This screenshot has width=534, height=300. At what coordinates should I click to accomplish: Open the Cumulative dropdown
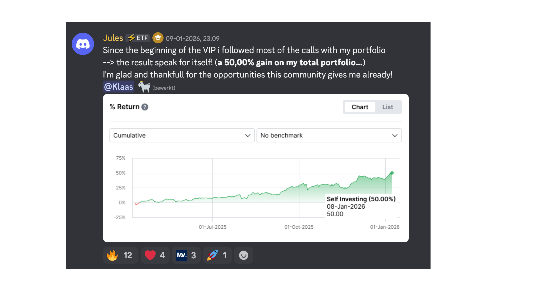pos(182,135)
